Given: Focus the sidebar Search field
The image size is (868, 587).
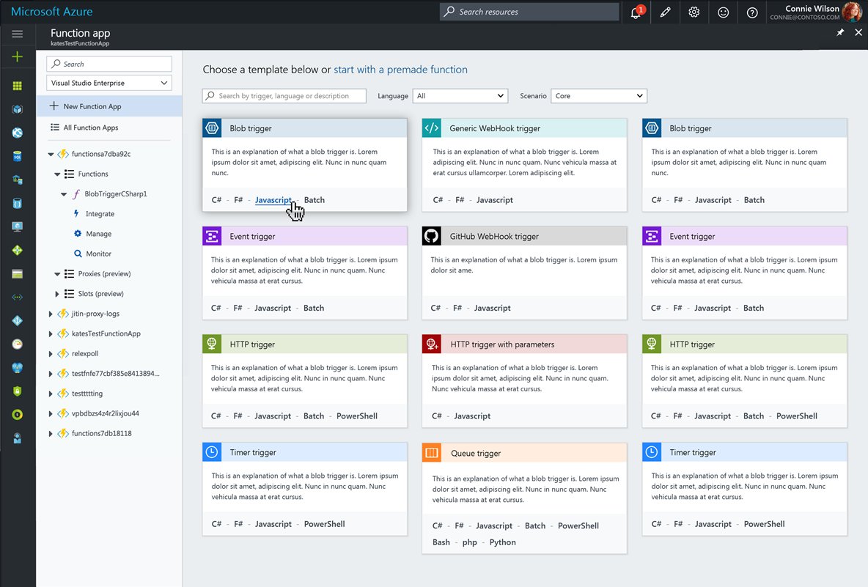Looking at the screenshot, I should (109, 64).
